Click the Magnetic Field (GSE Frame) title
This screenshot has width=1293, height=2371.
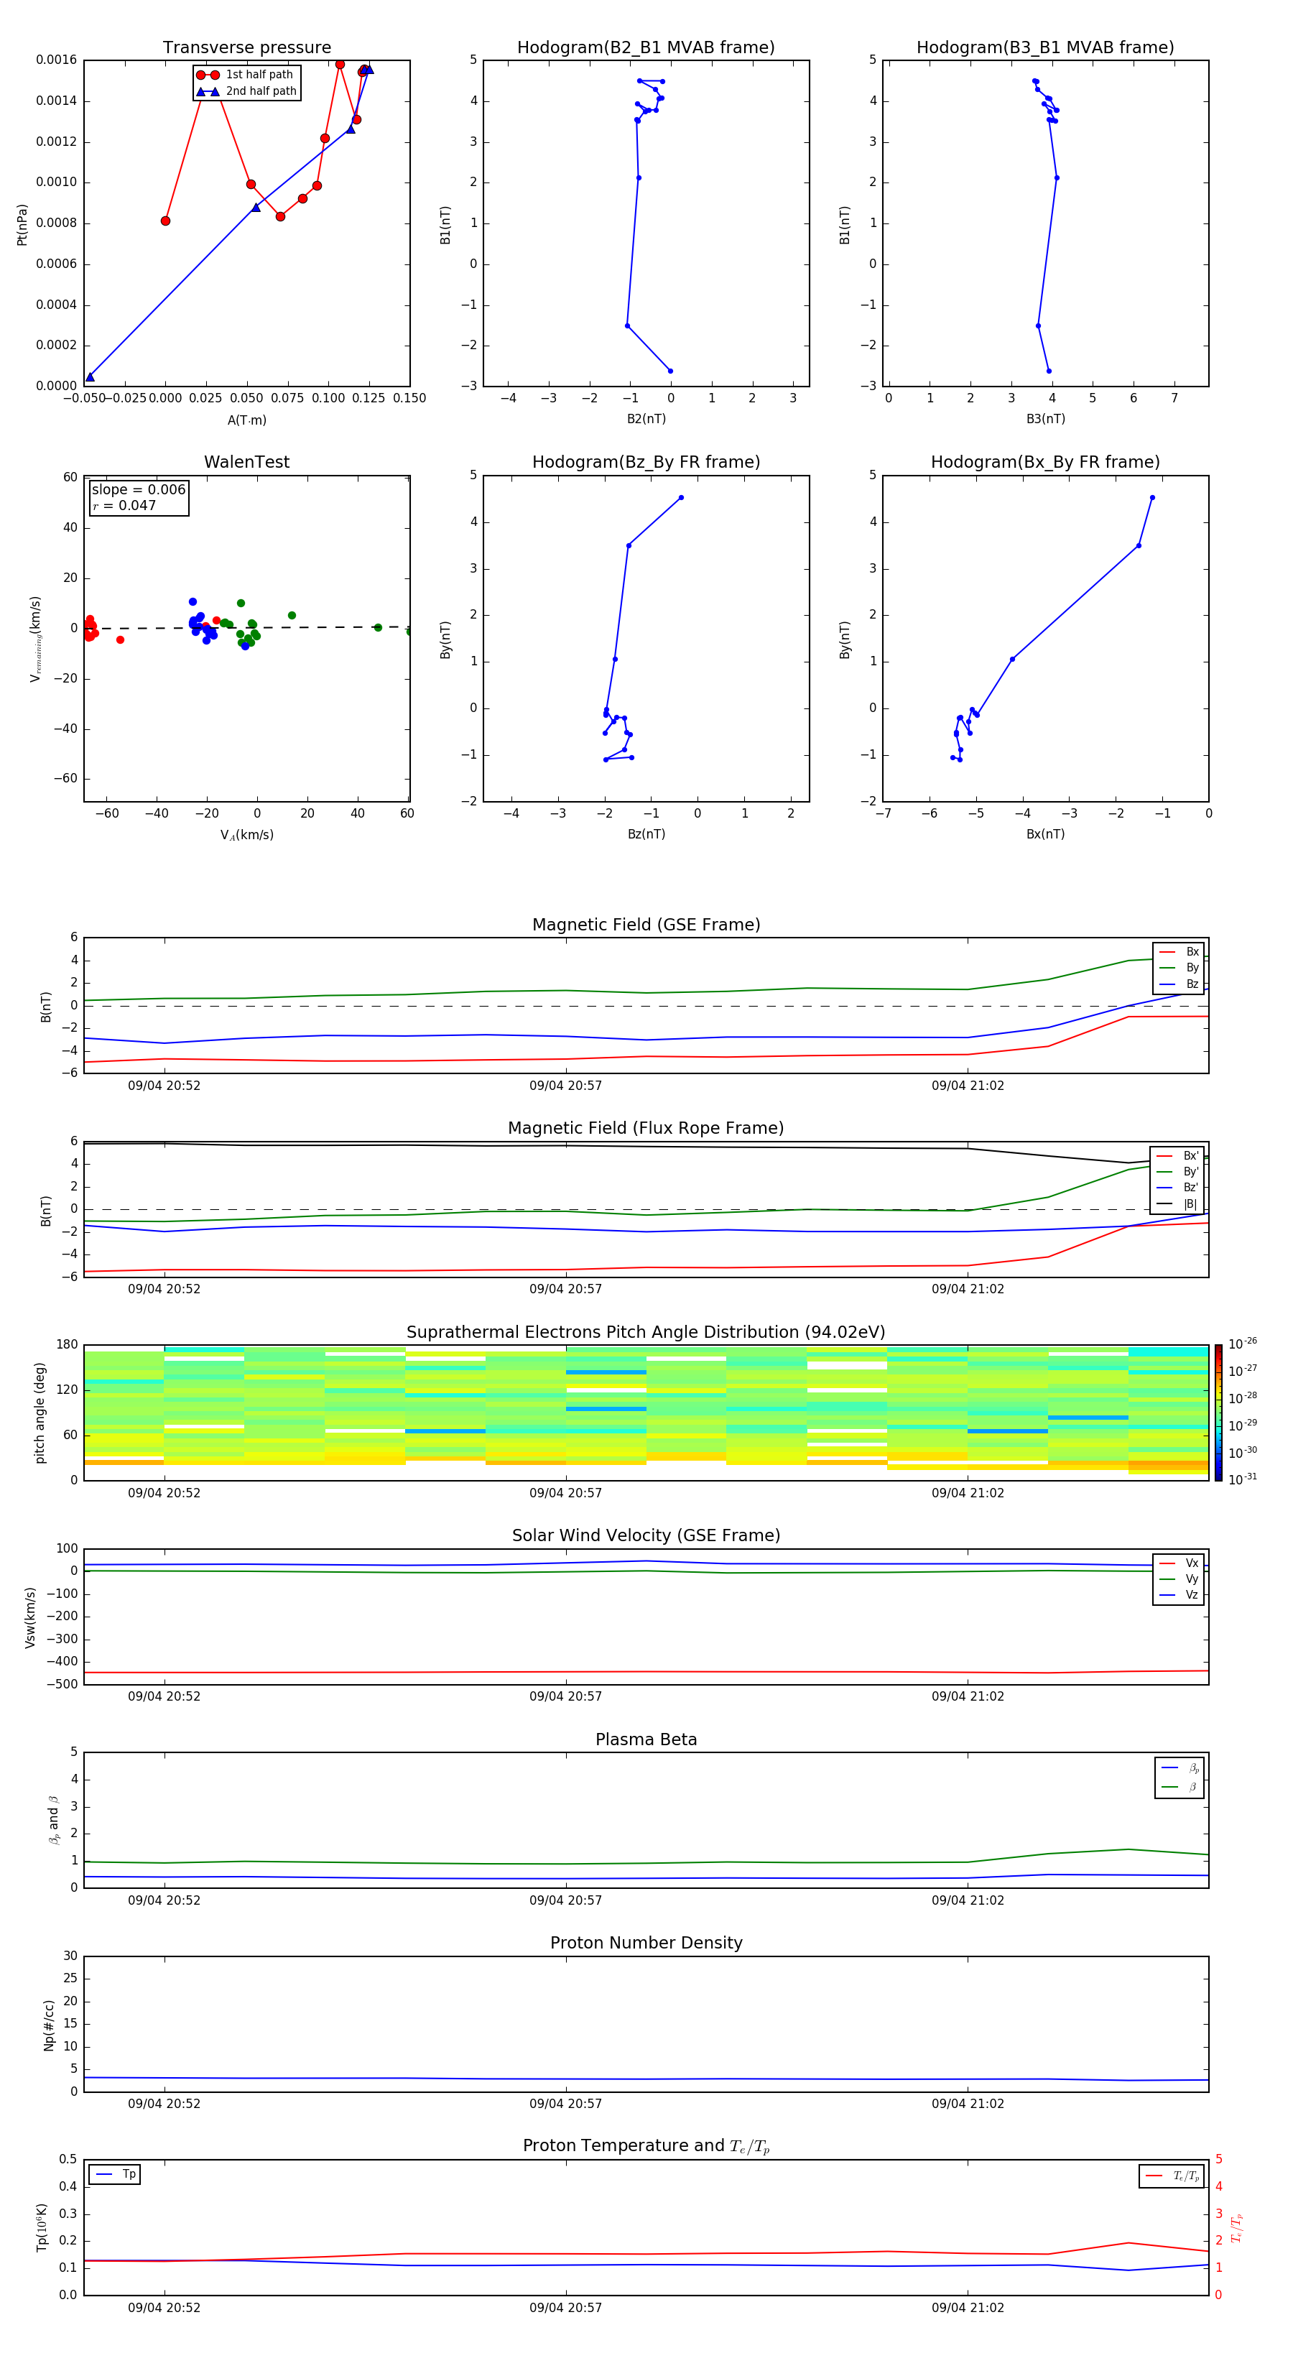[x=646, y=924]
